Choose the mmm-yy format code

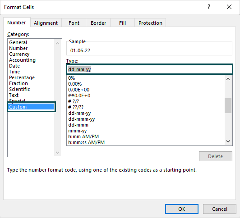pos(146,131)
